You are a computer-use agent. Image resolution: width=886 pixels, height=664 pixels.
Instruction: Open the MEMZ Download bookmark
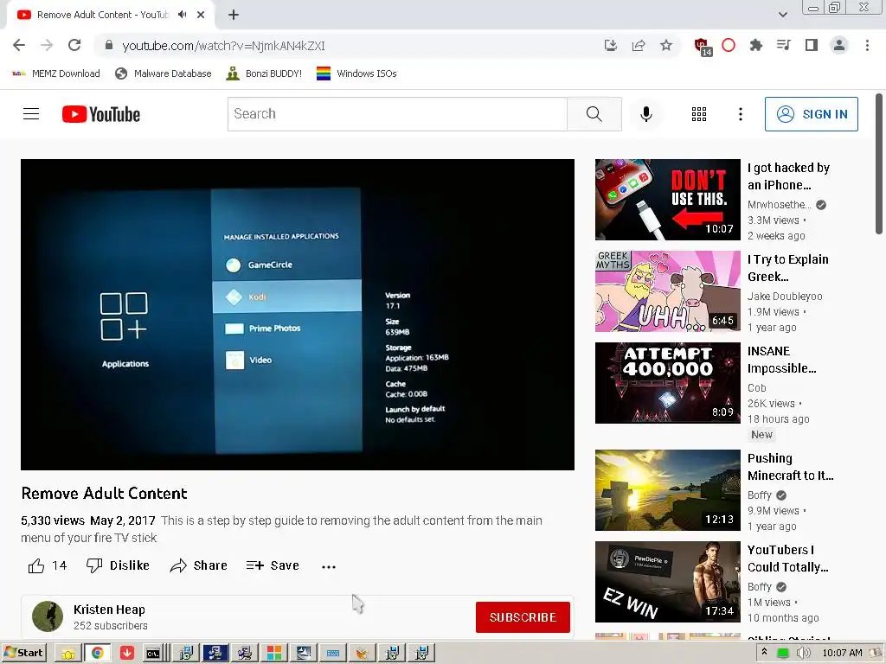point(55,73)
